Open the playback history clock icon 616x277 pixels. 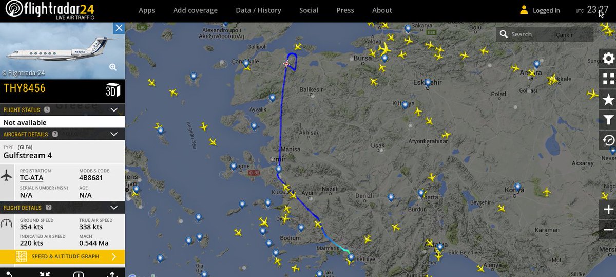(608, 140)
